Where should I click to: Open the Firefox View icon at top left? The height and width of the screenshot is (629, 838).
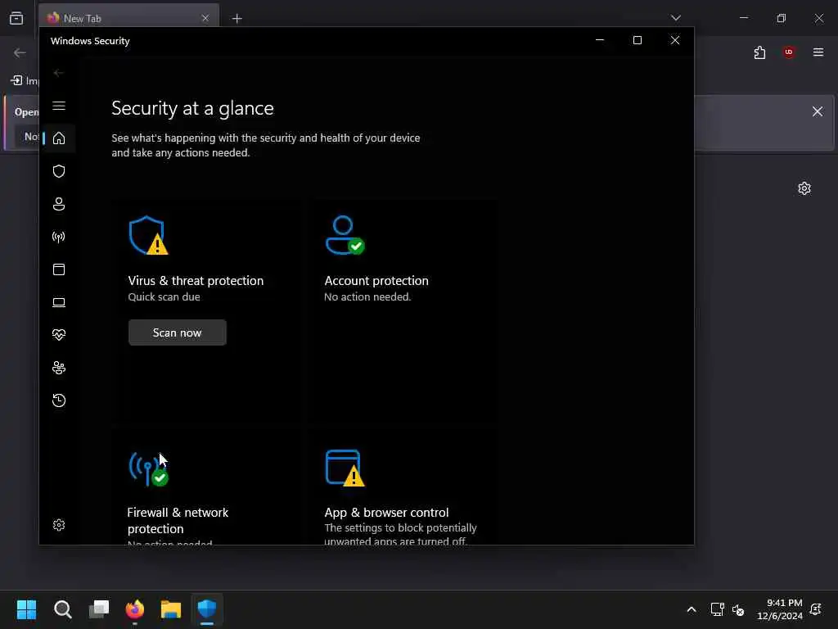point(16,18)
